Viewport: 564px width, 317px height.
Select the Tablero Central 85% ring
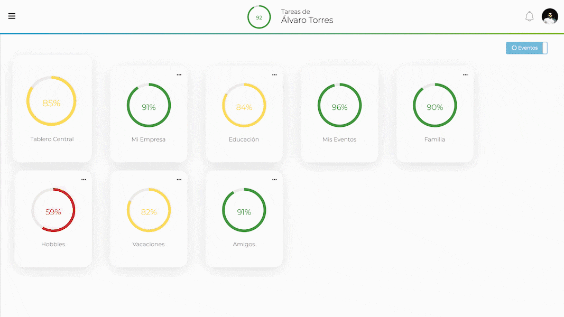click(51, 101)
